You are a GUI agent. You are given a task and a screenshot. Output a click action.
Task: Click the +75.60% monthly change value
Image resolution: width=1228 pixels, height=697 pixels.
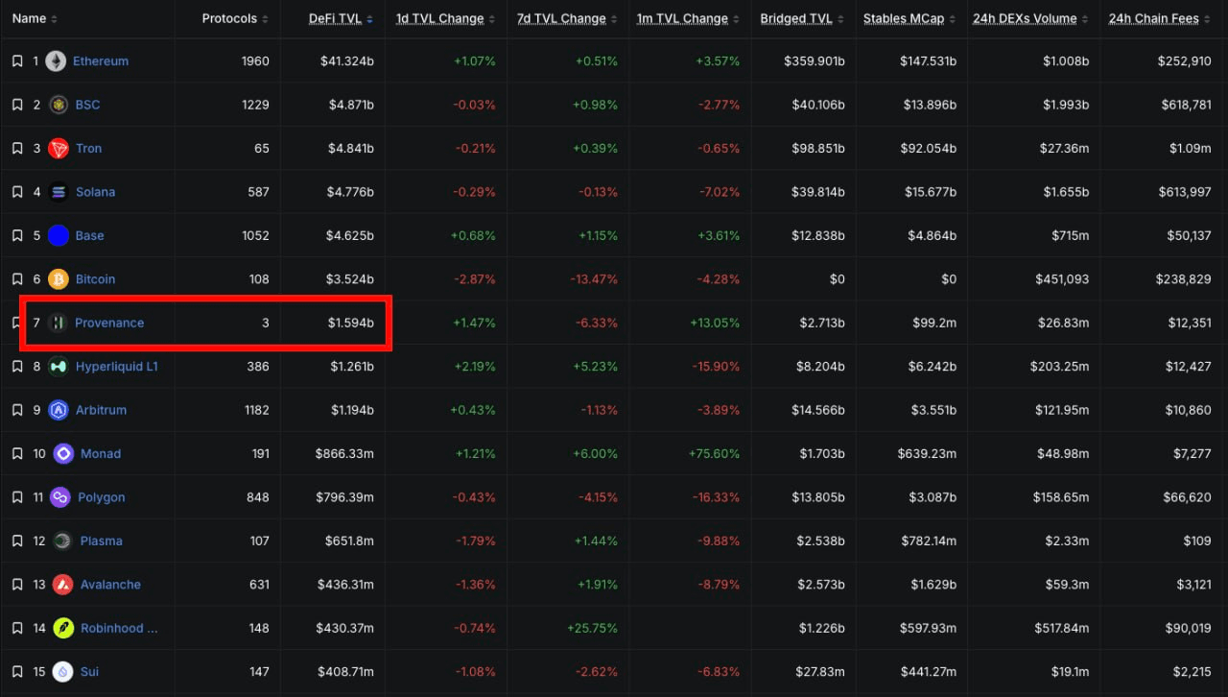pos(714,454)
